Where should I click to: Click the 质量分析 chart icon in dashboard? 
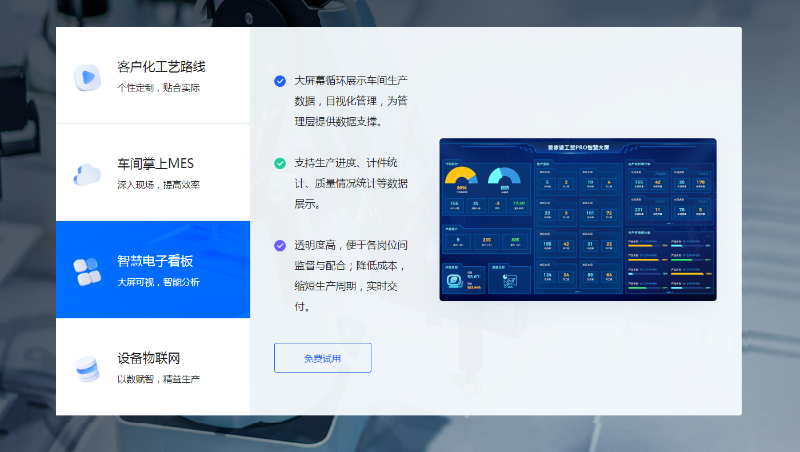[509, 281]
